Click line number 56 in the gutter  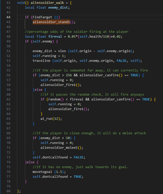click(8, 75)
